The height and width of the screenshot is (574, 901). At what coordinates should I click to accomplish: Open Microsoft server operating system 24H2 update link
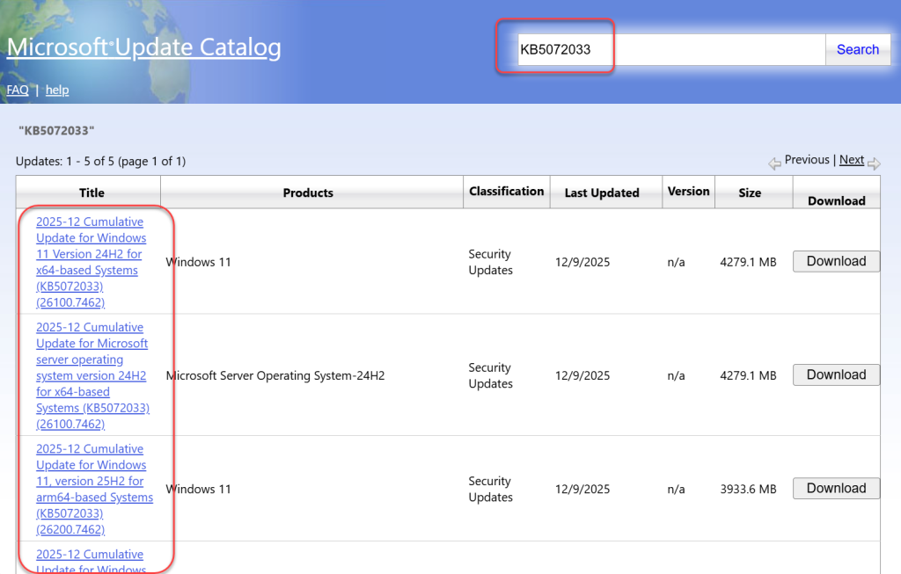(x=92, y=375)
